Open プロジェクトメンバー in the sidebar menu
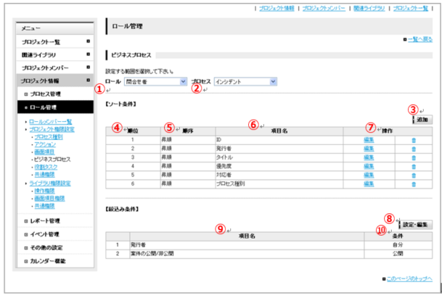Screen dimensions: 442x298 click(x=55, y=68)
